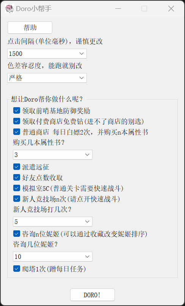185x306 pixels.
Task: Click the Doro app icon in title bar
Action: tap(9, 9)
